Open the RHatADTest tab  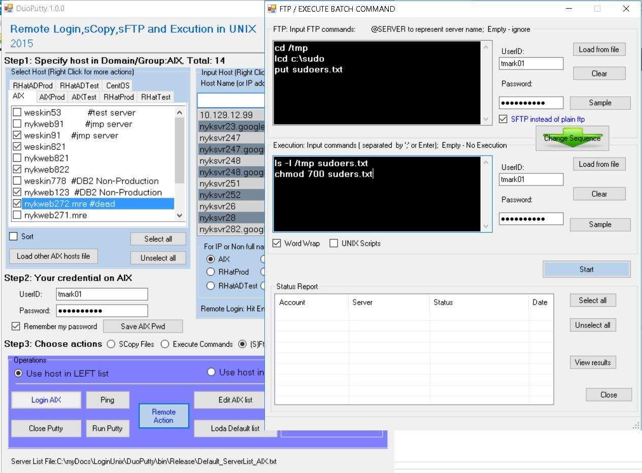(x=79, y=85)
